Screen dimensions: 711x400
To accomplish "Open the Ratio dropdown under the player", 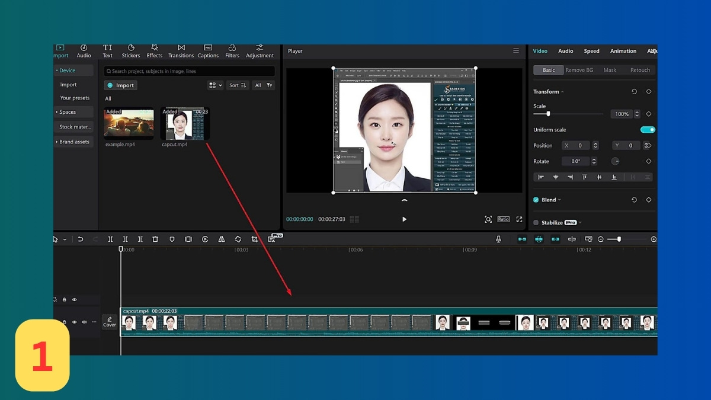I will pos(503,219).
